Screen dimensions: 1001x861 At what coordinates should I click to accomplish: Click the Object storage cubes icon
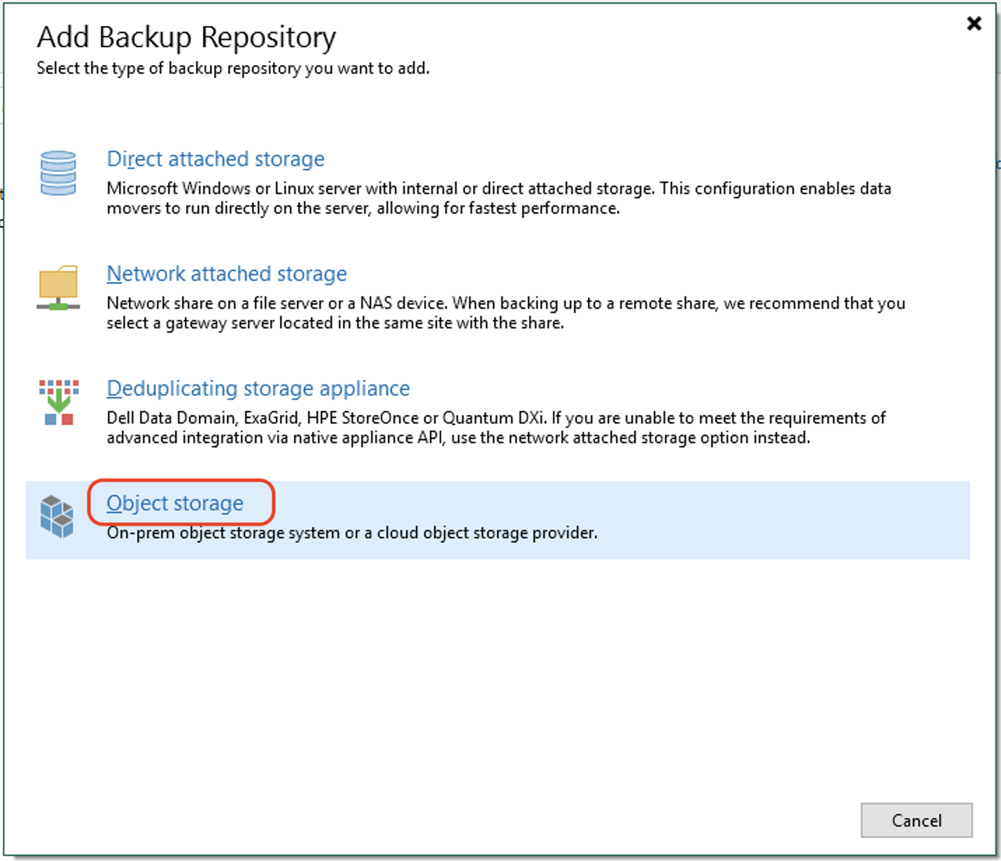57,516
